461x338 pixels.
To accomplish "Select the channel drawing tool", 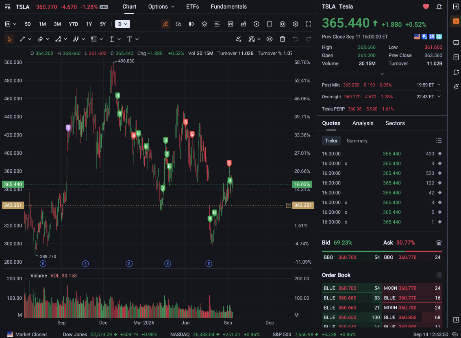I will point(40,39).
